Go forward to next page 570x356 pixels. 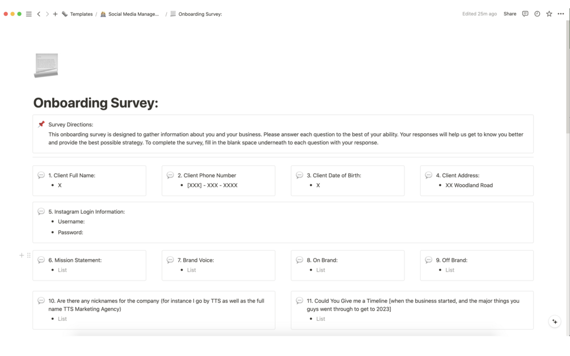click(47, 14)
